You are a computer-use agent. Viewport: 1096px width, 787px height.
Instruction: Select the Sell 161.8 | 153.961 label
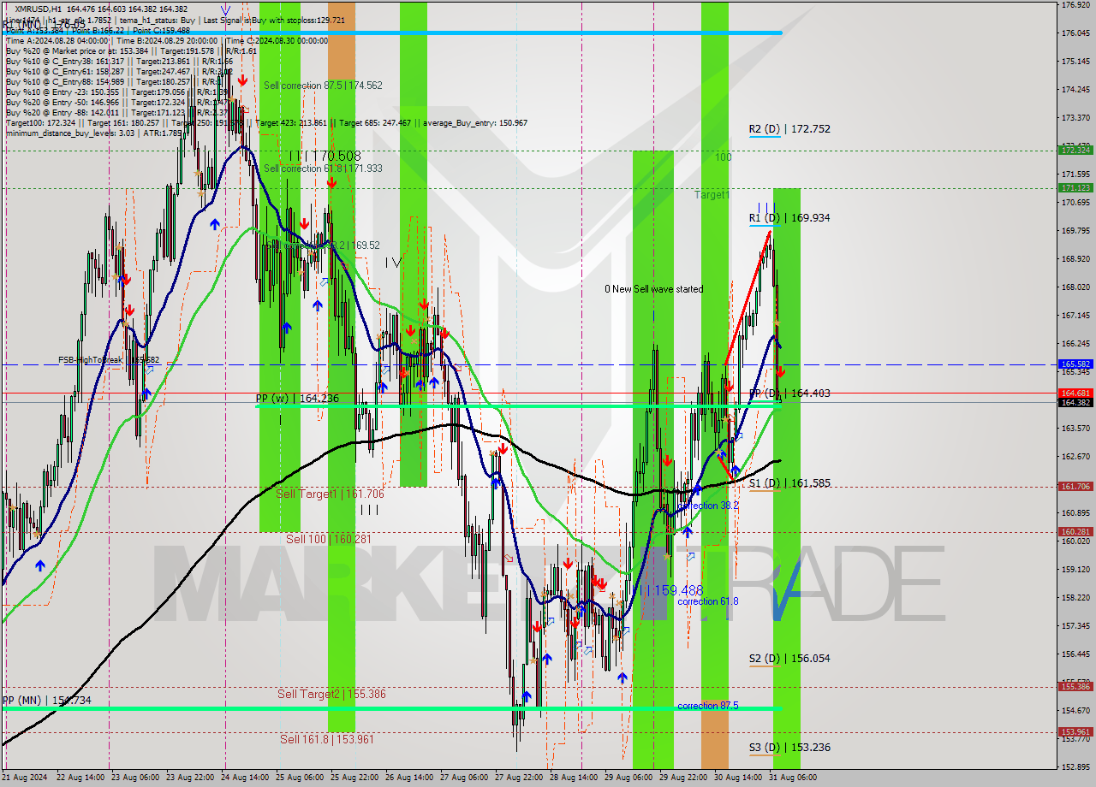click(x=327, y=740)
